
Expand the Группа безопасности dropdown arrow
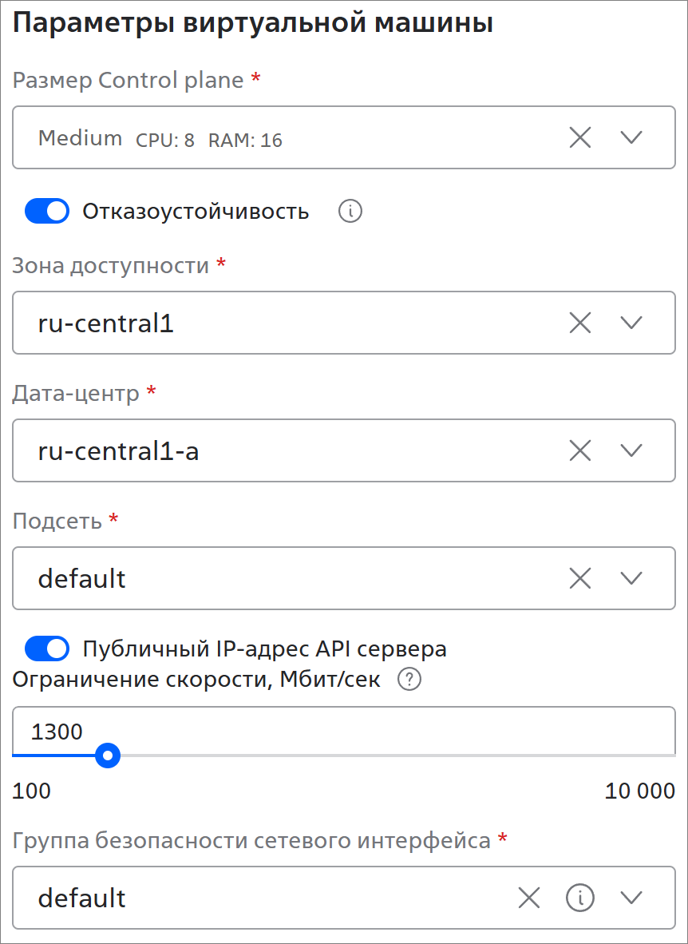(x=631, y=898)
